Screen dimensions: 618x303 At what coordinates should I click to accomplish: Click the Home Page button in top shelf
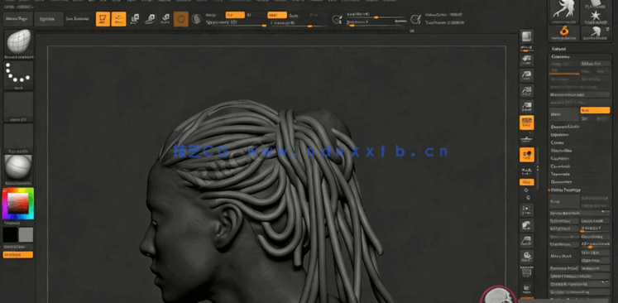pos(17,19)
